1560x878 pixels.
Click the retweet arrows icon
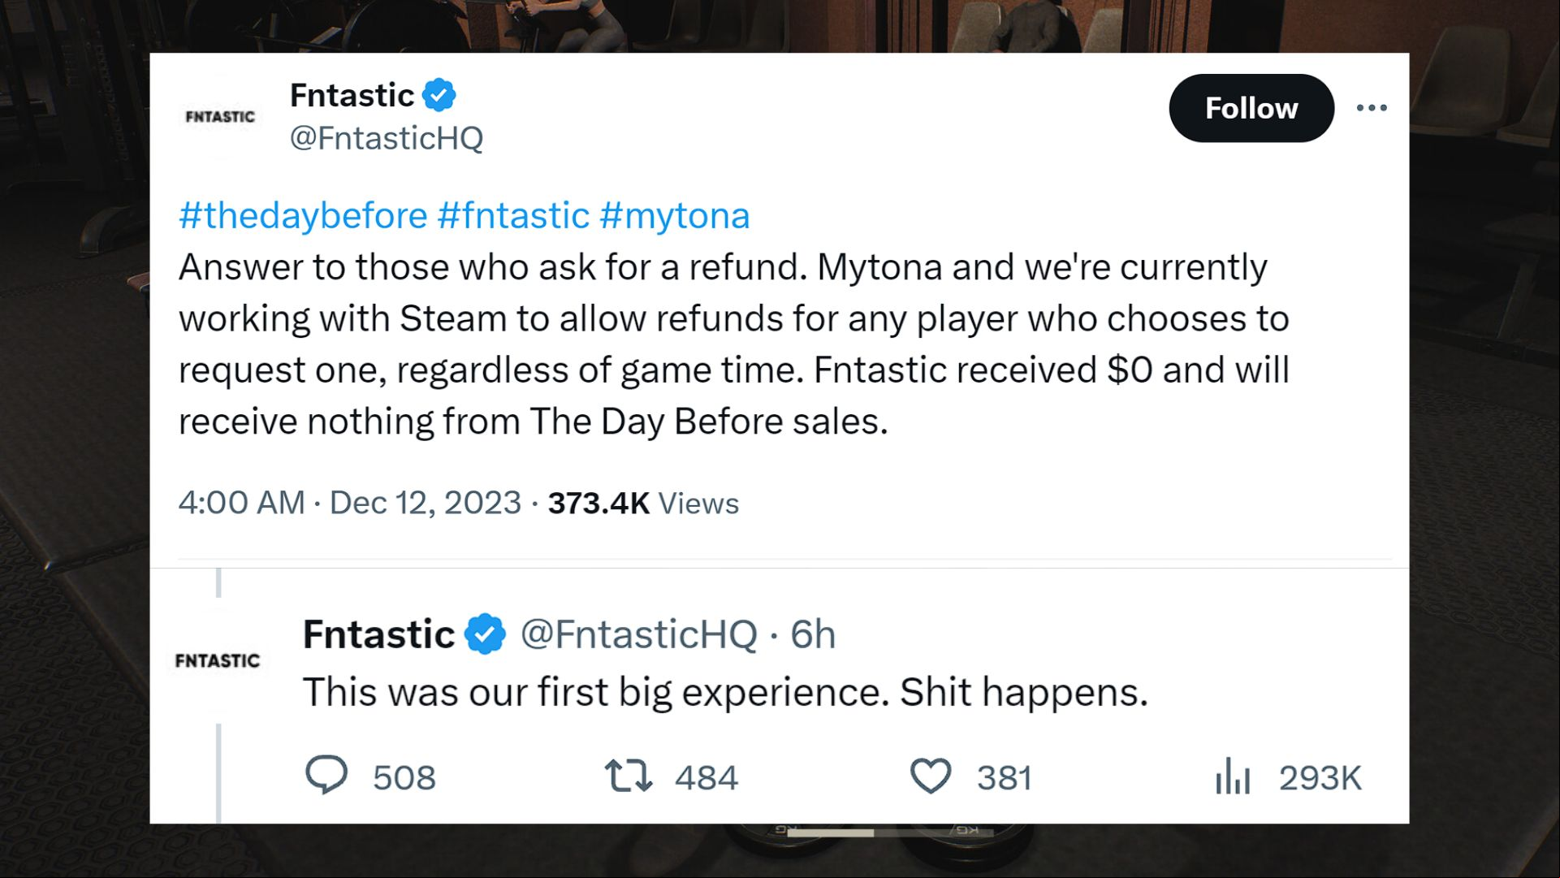click(628, 776)
